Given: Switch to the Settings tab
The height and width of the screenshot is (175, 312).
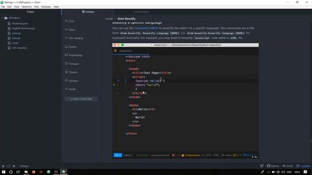Looking at the screenshot, I should pyautogui.click(x=88, y=12).
